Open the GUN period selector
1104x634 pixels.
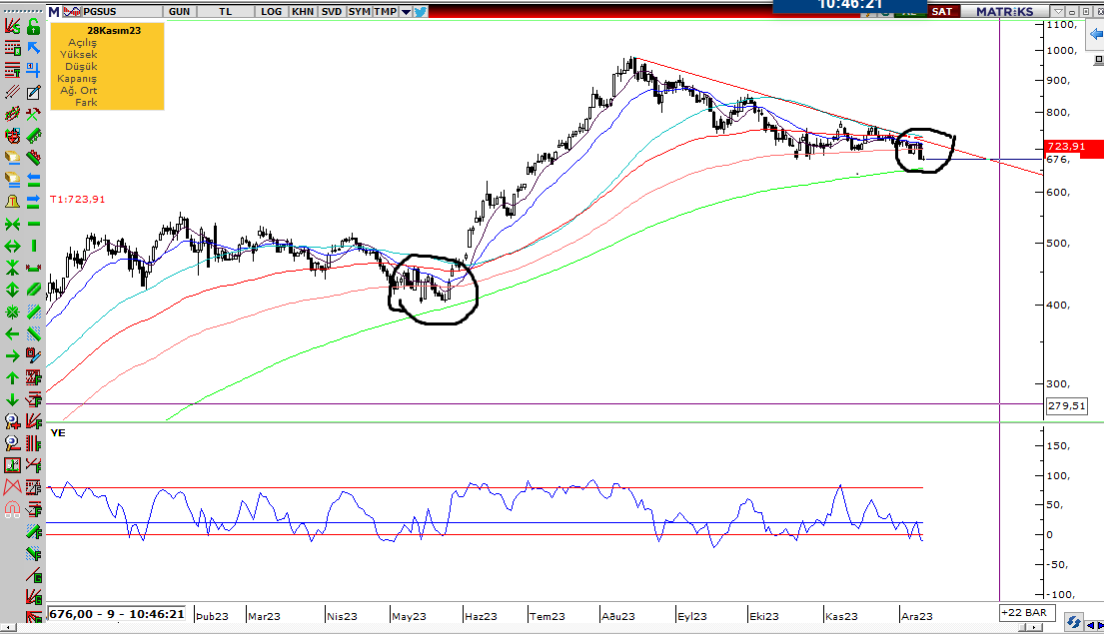pyautogui.click(x=179, y=11)
